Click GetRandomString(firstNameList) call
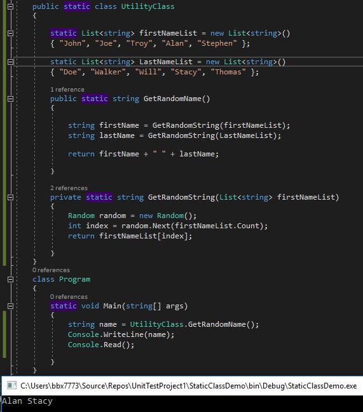Screen dimensions: 363x412 219,126
